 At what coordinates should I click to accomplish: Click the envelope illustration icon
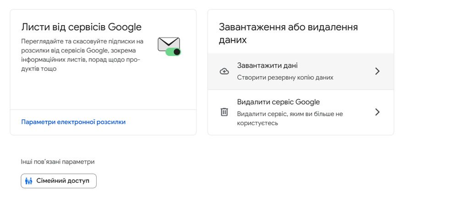tap(169, 46)
